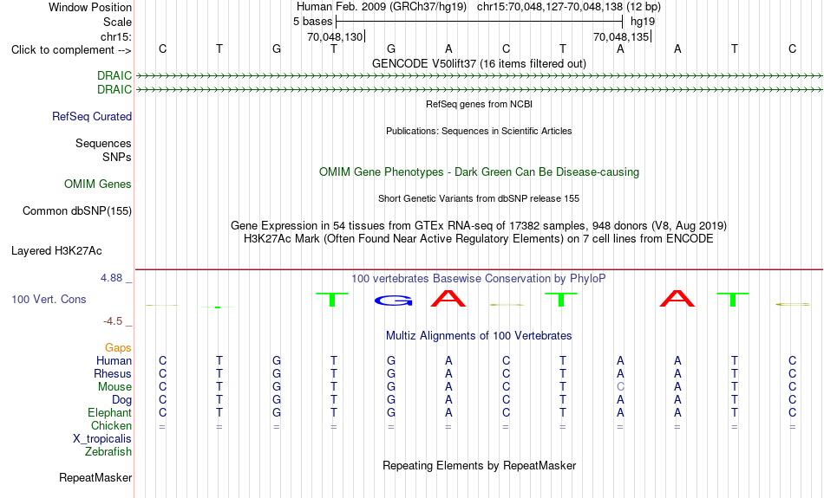This screenshot has width=824, height=498.
Task: Select the Chicken species label
Action: point(111,425)
